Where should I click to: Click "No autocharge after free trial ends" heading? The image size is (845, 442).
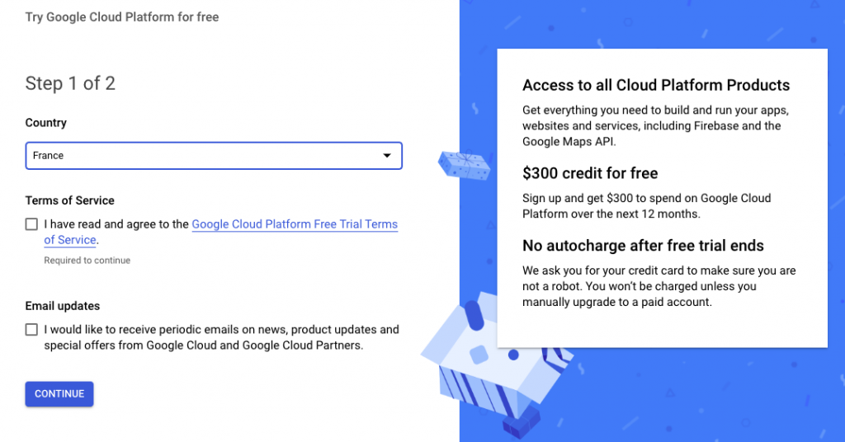(643, 246)
